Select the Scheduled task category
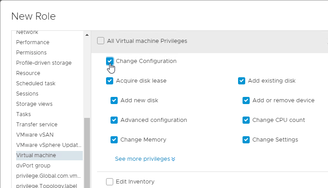The width and height of the screenshot is (328, 188). [36, 83]
